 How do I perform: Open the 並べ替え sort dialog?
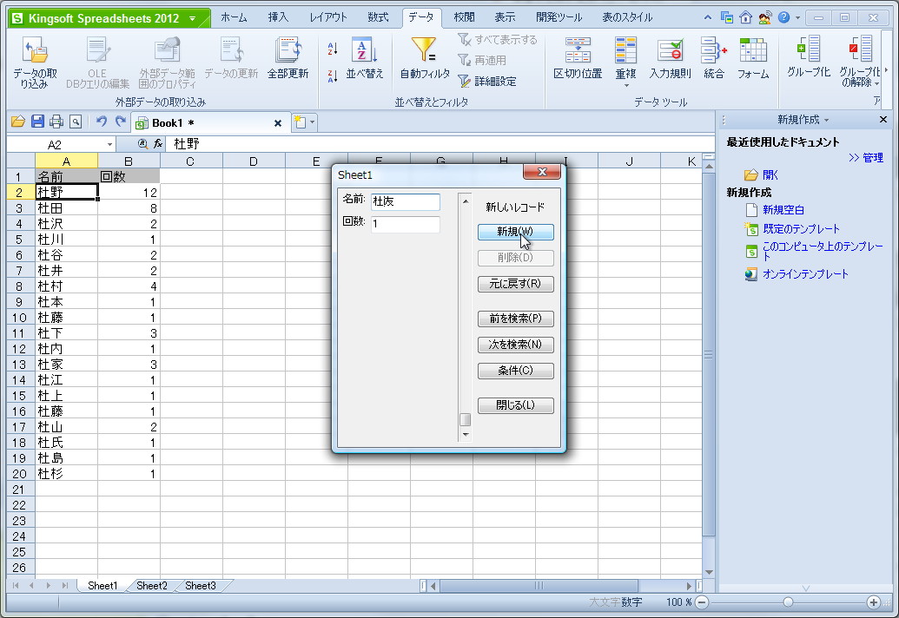(365, 58)
